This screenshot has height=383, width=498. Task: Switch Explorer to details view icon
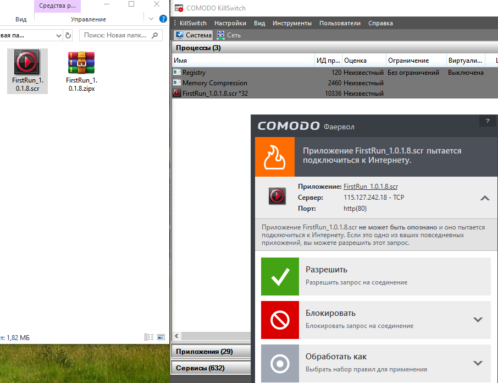(149, 337)
